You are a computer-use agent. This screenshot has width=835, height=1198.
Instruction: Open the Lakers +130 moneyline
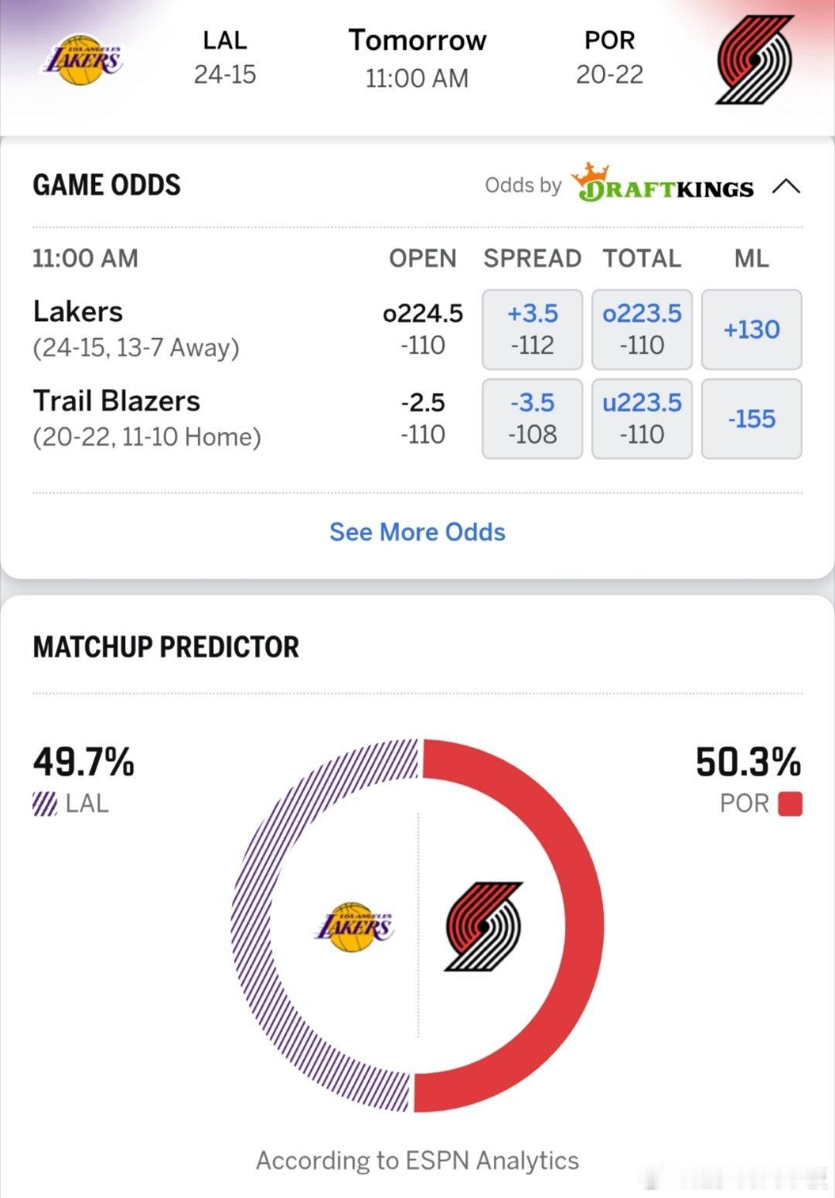coord(751,329)
